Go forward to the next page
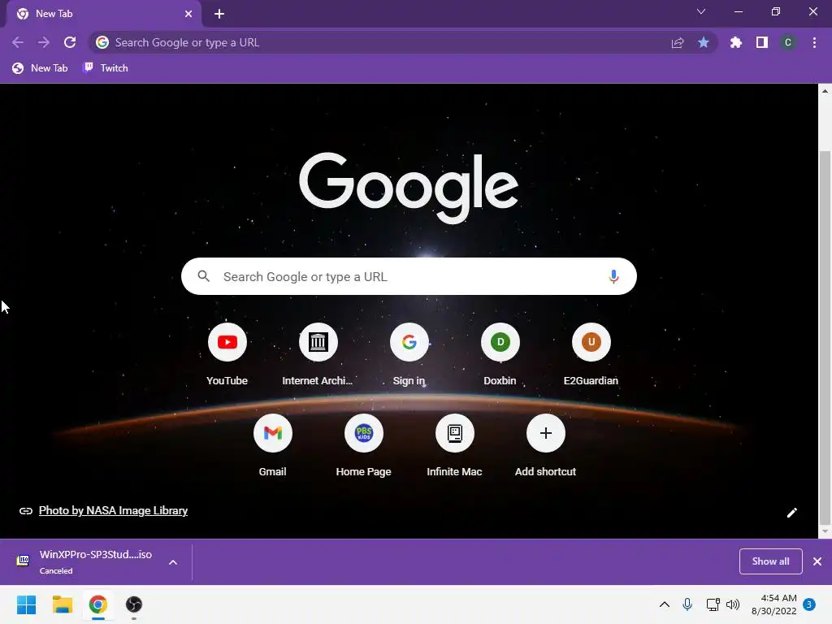 coord(44,42)
